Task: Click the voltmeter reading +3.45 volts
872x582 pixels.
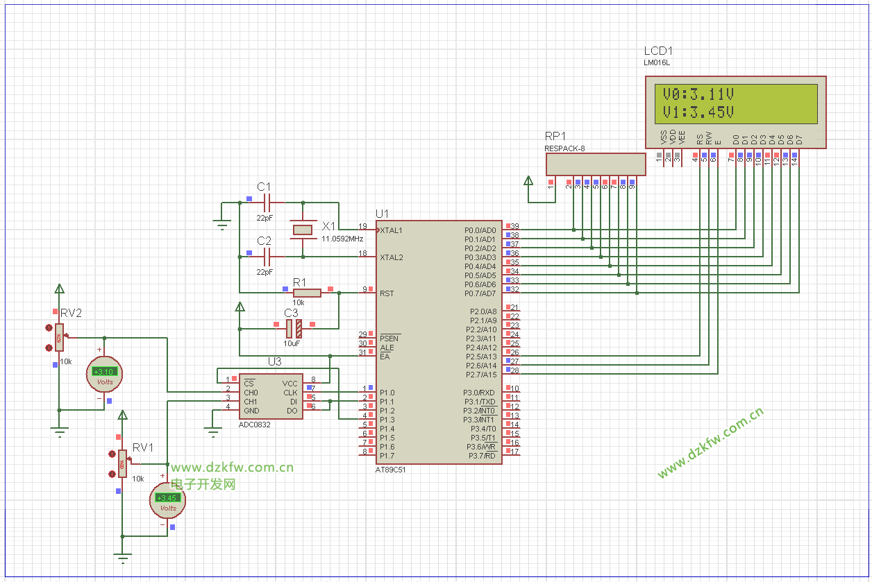Action: (x=168, y=499)
